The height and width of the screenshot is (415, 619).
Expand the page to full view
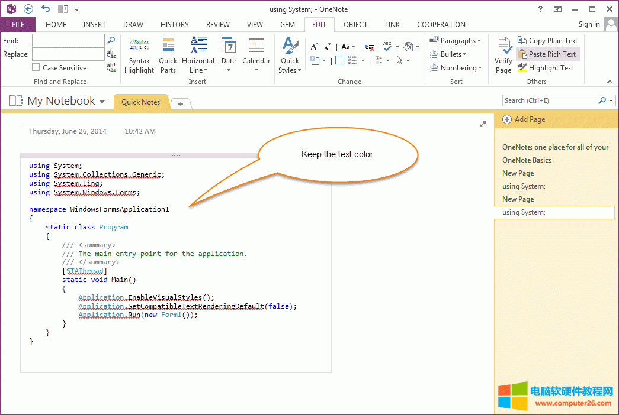pos(483,124)
